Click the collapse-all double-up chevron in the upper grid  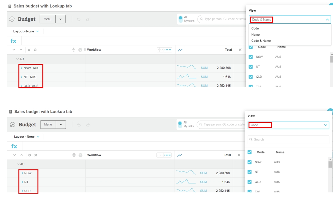(x=35, y=50)
